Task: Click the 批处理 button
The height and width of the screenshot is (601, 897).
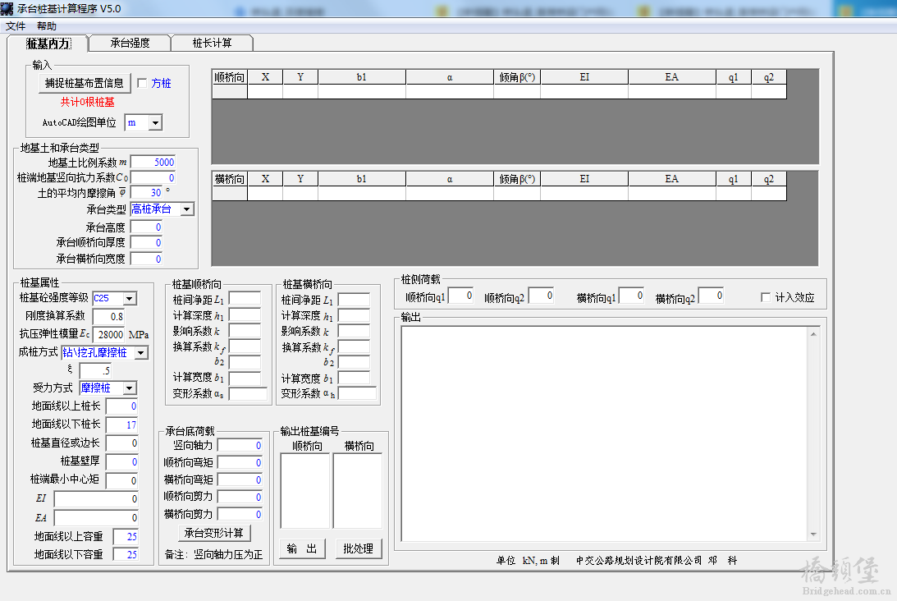Action: [358, 548]
